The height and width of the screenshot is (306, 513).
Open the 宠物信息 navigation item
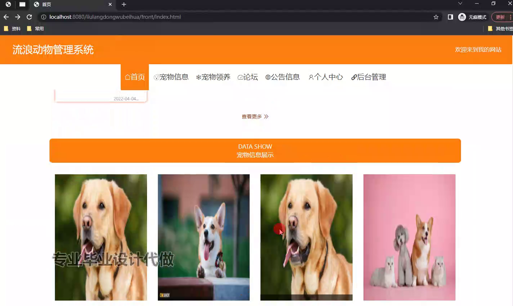click(x=171, y=77)
